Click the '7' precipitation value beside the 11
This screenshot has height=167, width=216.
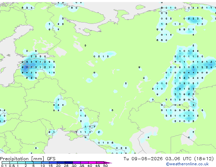point(31,67)
